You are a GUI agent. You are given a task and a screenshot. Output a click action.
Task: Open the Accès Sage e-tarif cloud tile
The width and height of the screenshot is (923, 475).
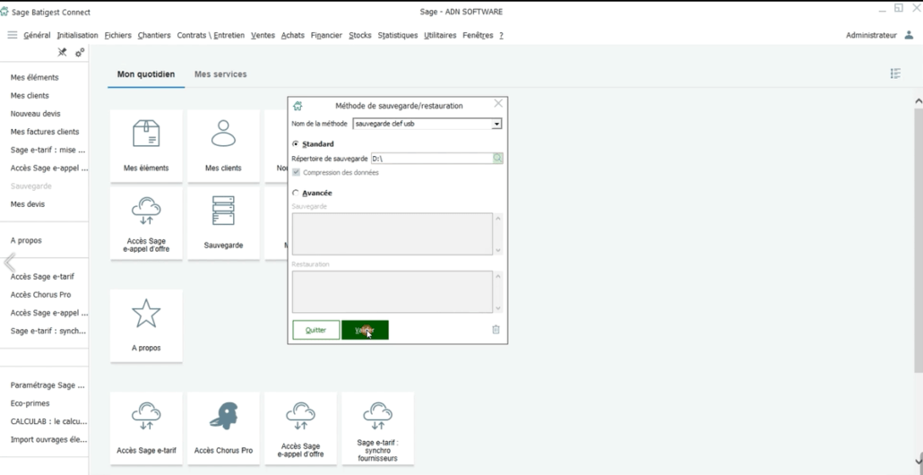pyautogui.click(x=146, y=428)
